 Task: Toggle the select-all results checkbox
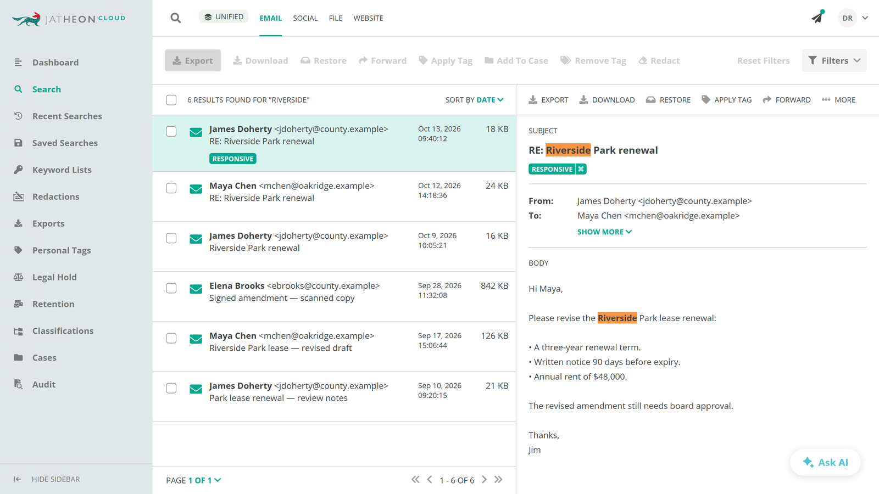click(171, 100)
